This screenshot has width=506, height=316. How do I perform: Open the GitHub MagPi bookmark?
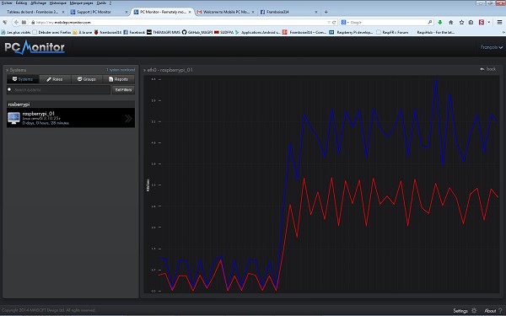point(196,32)
